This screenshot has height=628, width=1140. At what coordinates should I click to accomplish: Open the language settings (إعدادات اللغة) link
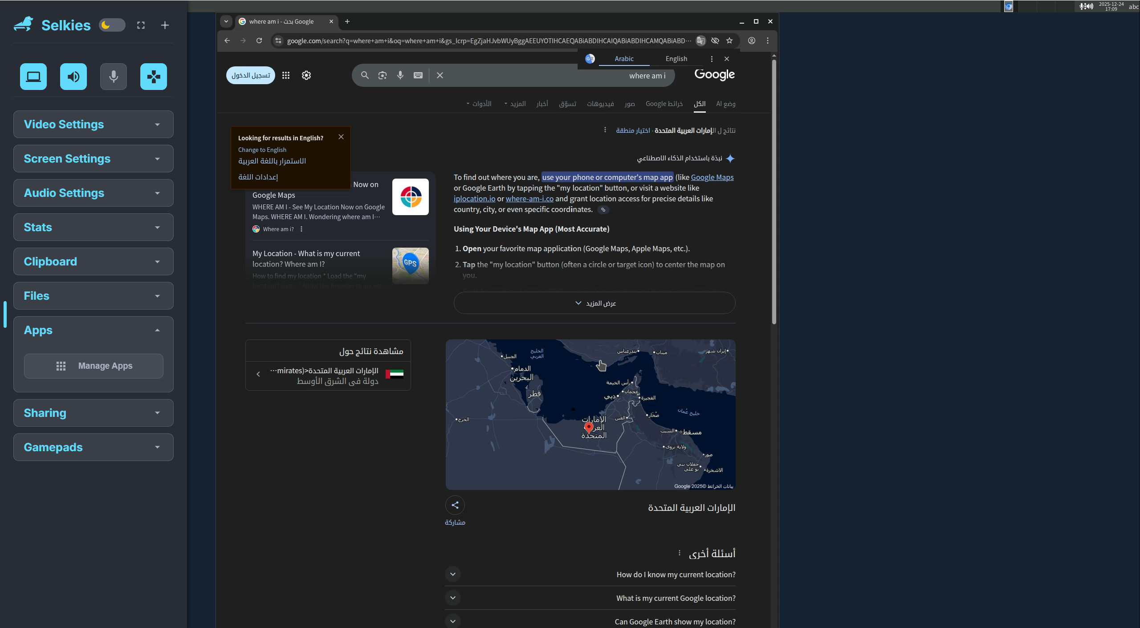(x=258, y=177)
